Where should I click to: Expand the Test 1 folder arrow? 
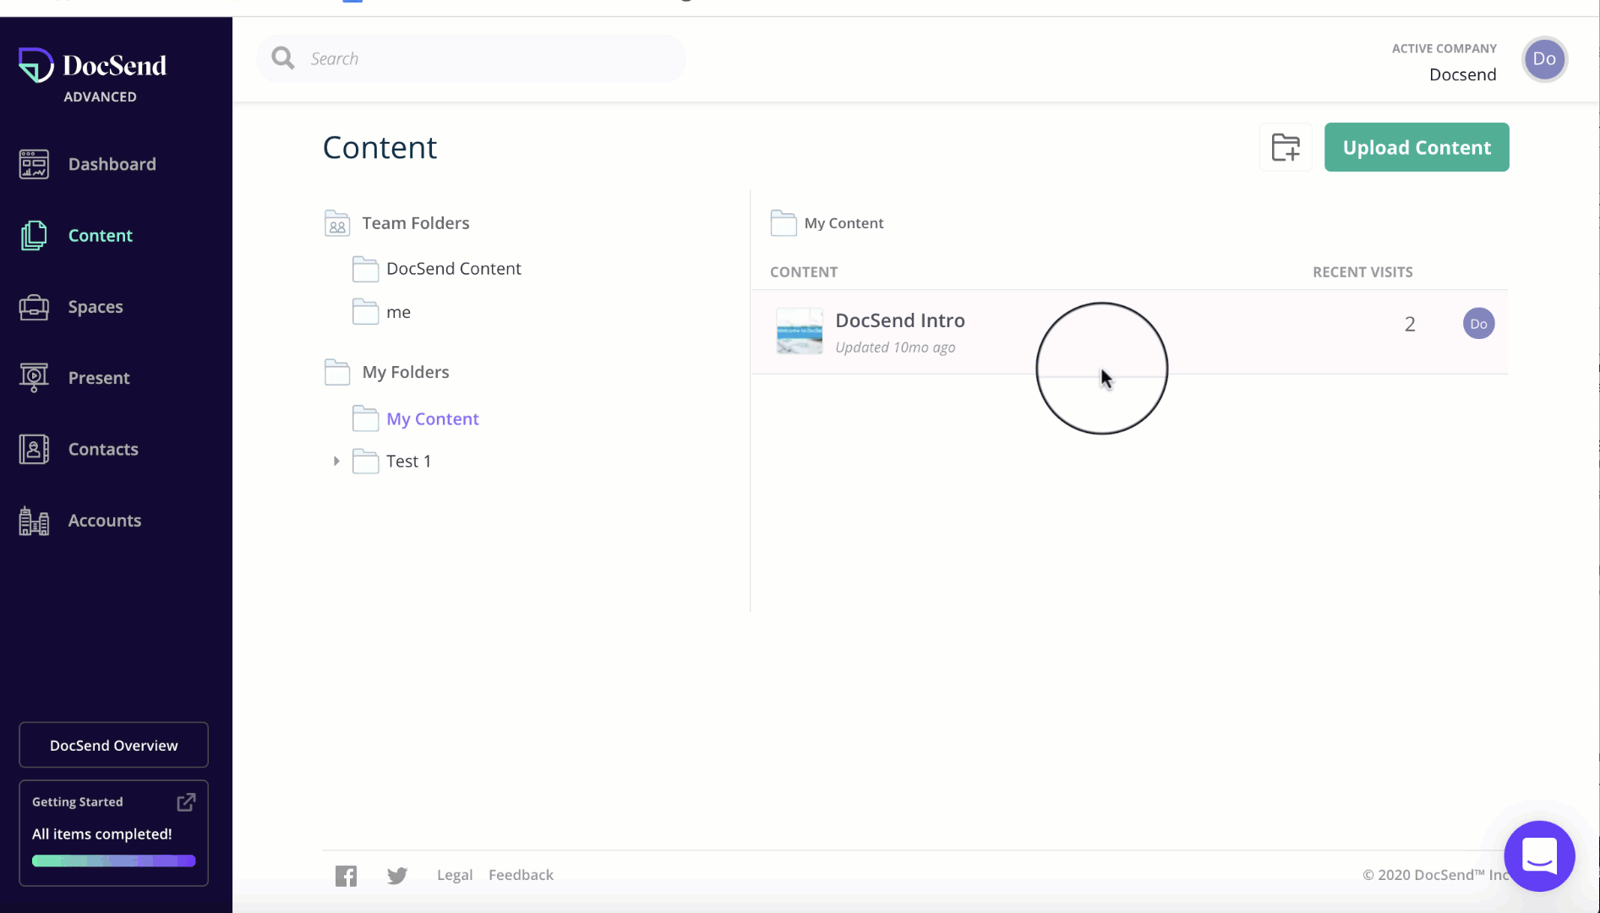pos(336,461)
